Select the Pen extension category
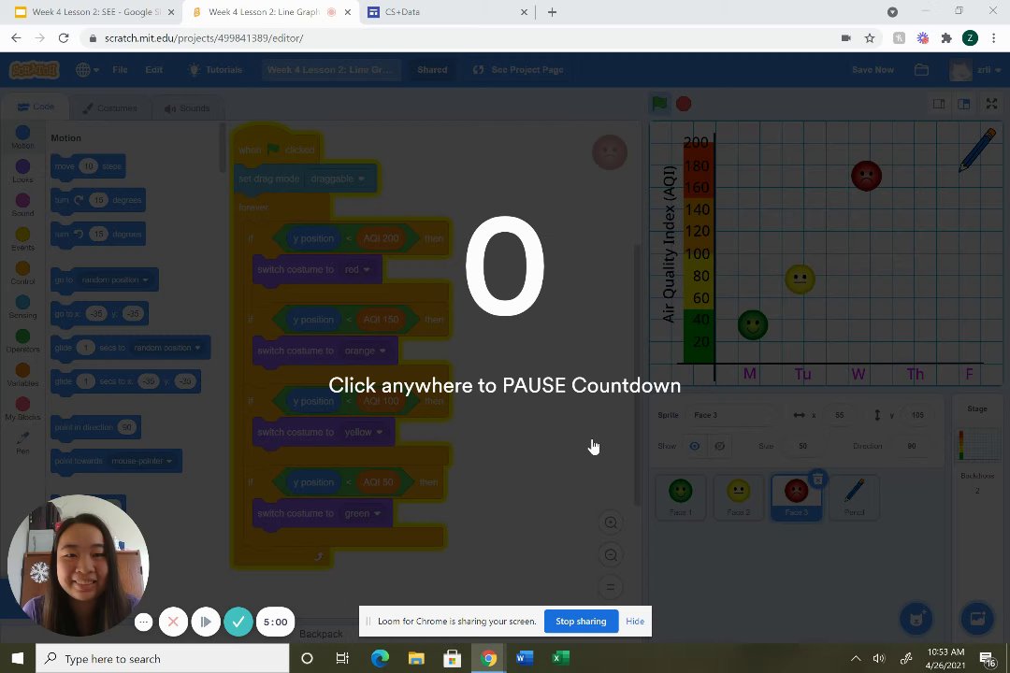This screenshot has height=673, width=1010. click(22, 442)
